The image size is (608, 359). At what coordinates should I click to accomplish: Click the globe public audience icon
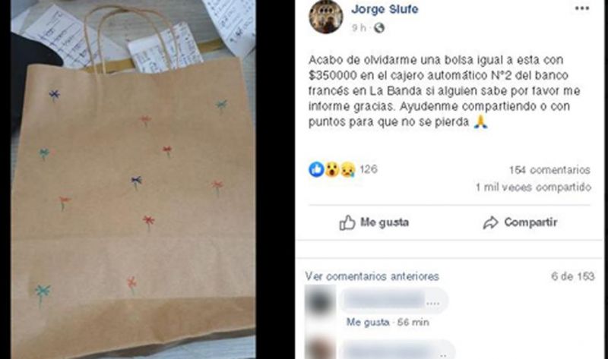point(378,28)
